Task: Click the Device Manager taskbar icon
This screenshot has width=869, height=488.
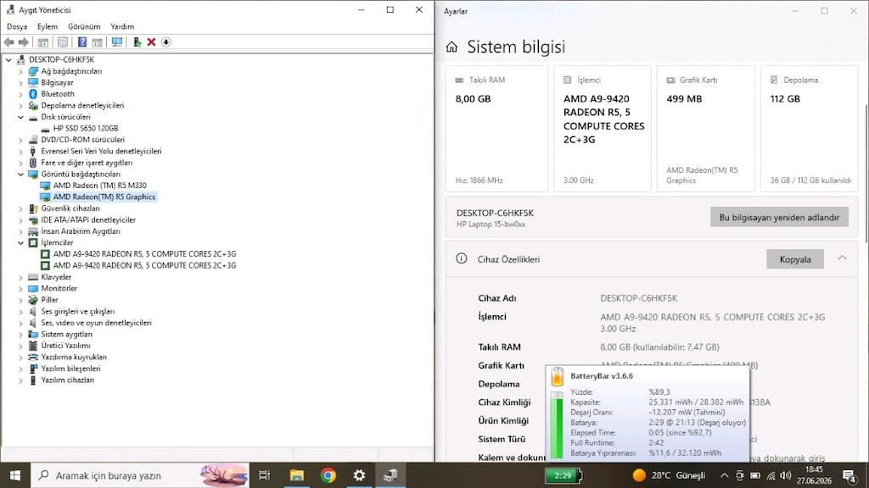Action: [390, 475]
